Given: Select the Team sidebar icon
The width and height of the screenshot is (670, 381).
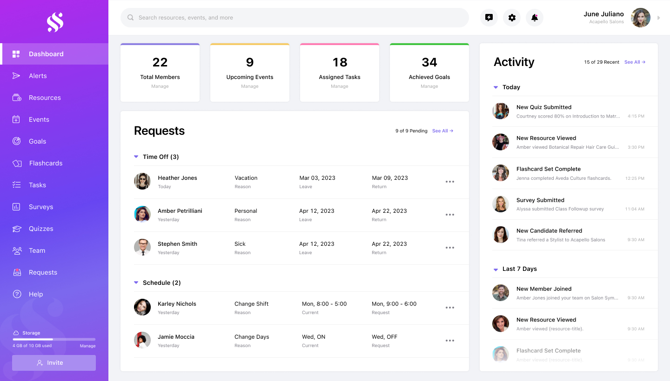Looking at the screenshot, I should (x=18, y=250).
